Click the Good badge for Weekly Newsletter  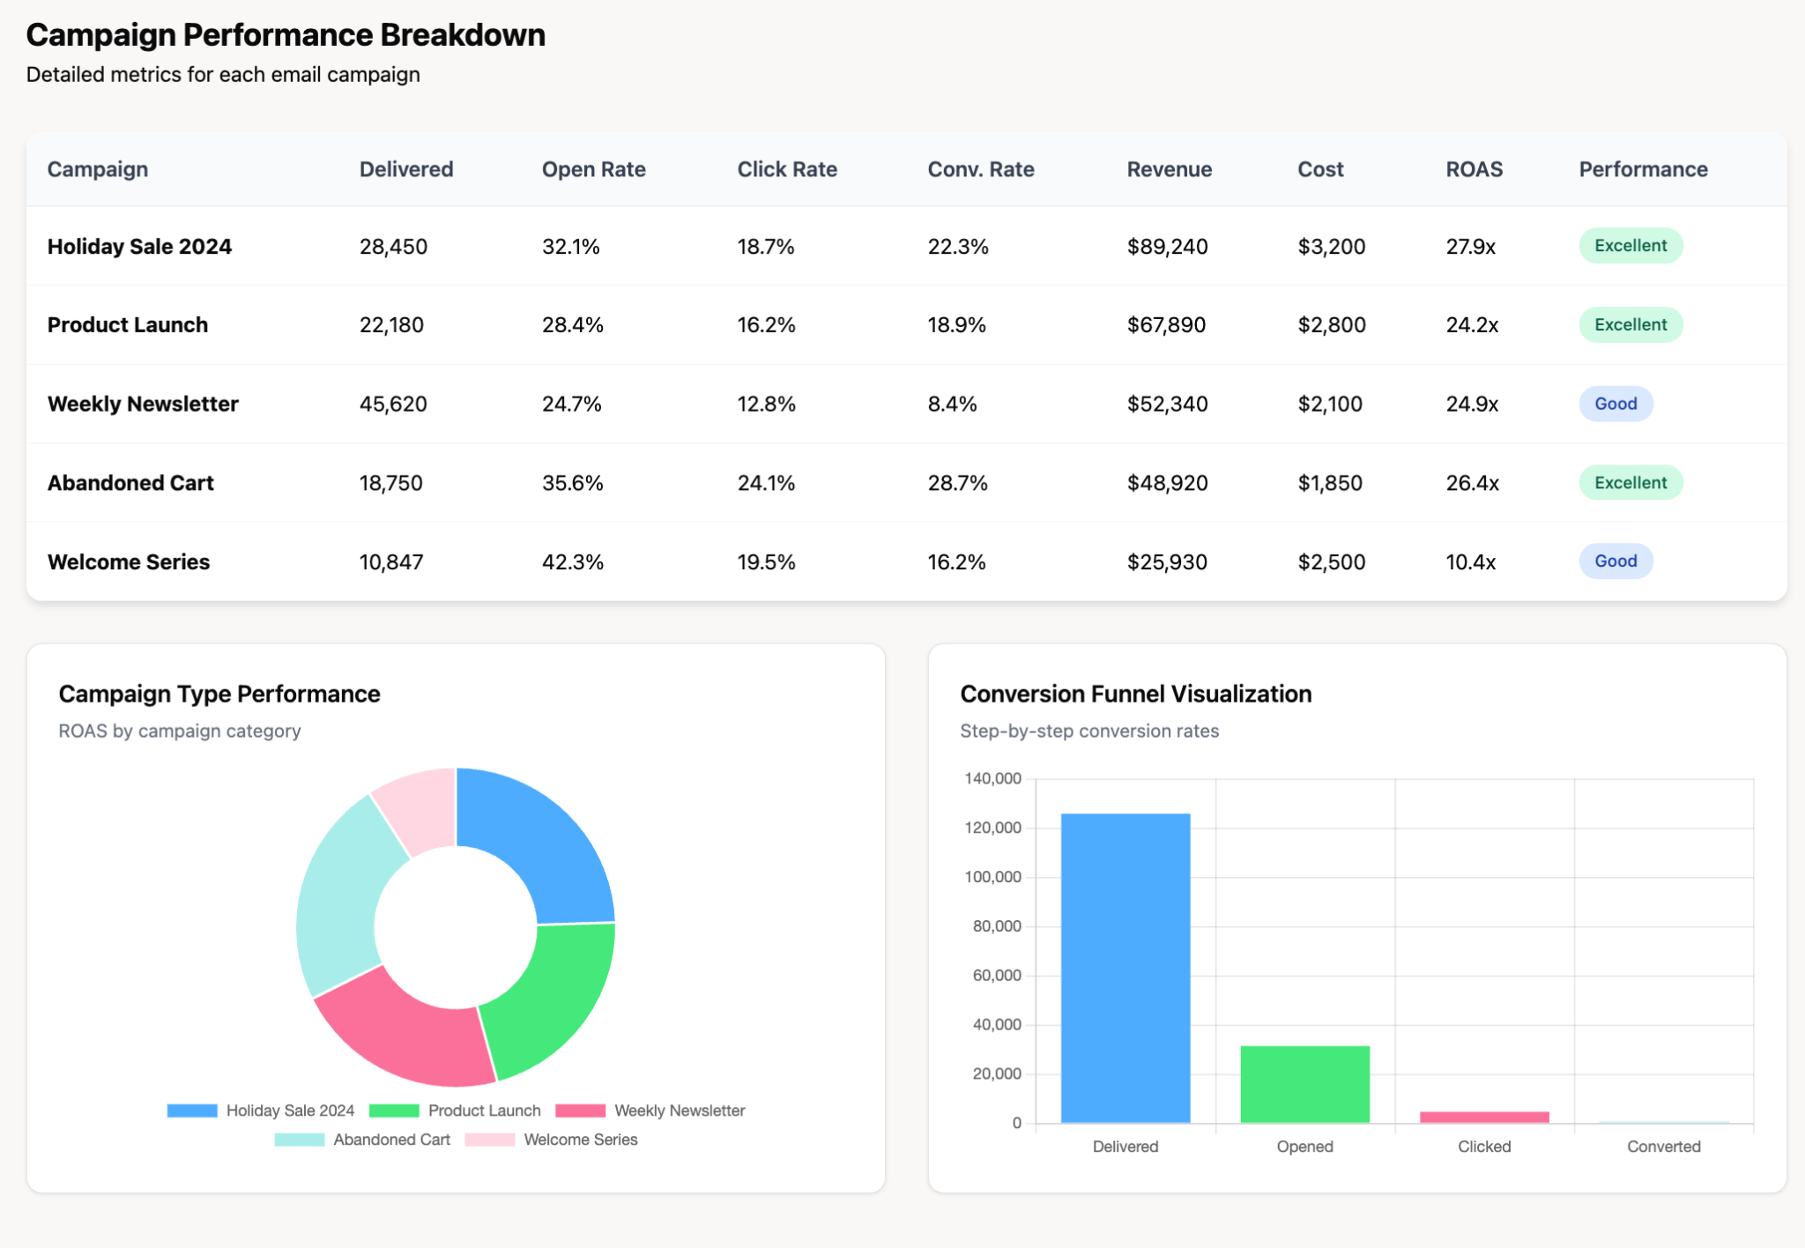point(1616,404)
